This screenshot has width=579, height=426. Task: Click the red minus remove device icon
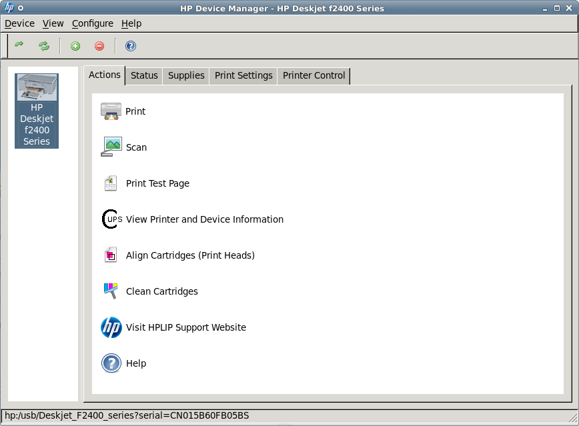coord(99,46)
